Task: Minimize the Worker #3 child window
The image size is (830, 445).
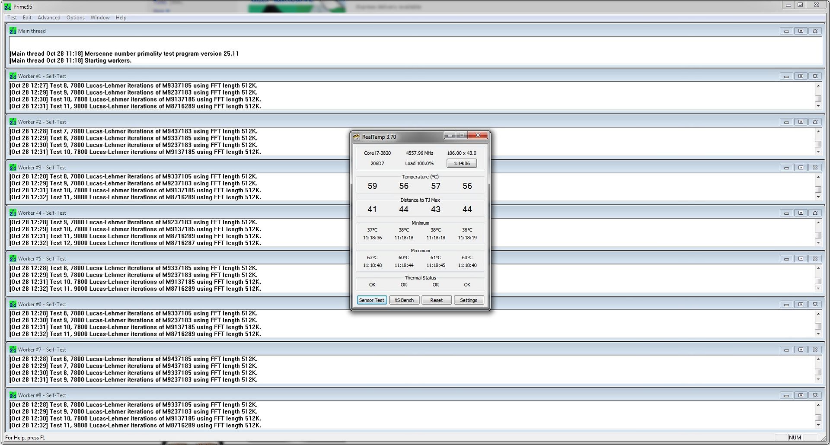Action: click(786, 168)
